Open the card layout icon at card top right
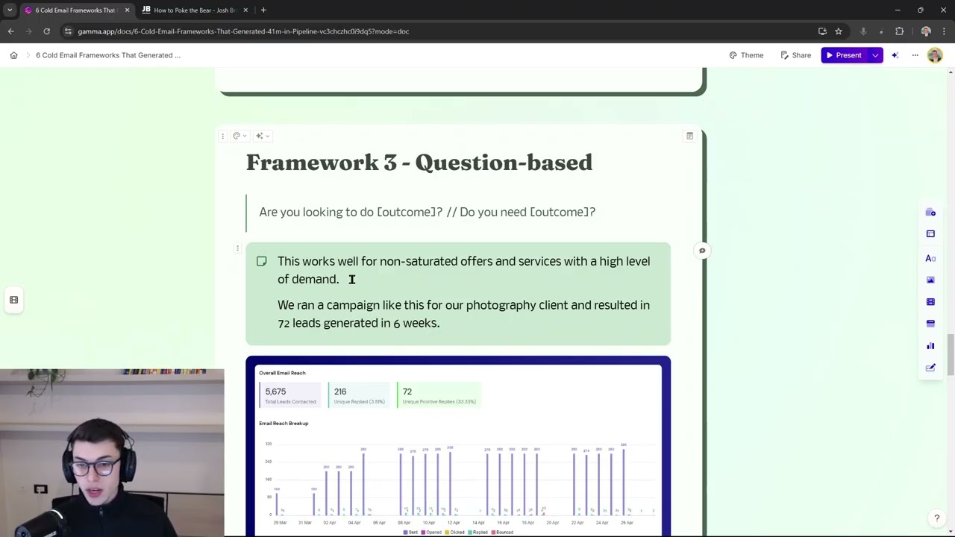This screenshot has width=955, height=537. click(689, 136)
